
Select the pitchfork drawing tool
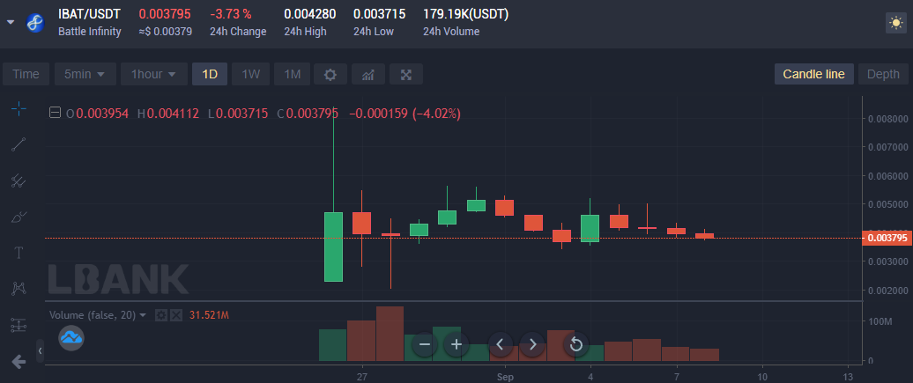[x=19, y=181]
